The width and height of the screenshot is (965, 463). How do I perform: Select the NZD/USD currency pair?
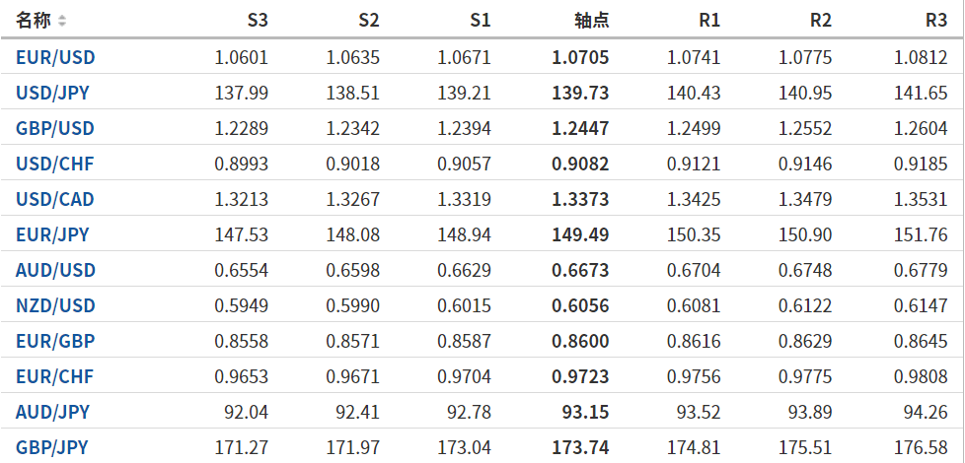[x=55, y=306]
